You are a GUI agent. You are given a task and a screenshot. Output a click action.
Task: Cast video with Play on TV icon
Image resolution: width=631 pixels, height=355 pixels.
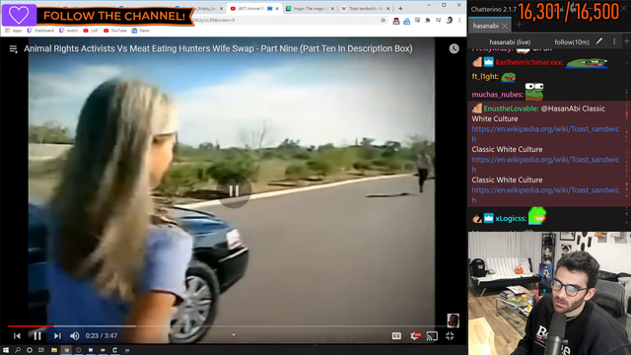click(x=432, y=335)
